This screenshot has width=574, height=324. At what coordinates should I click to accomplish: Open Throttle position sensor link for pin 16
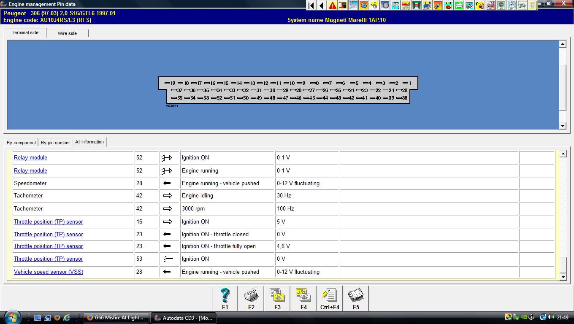tap(48, 221)
